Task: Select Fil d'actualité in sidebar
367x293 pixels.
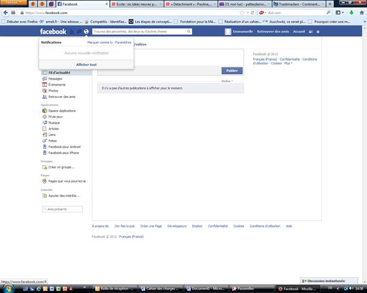Action: [x=66, y=73]
